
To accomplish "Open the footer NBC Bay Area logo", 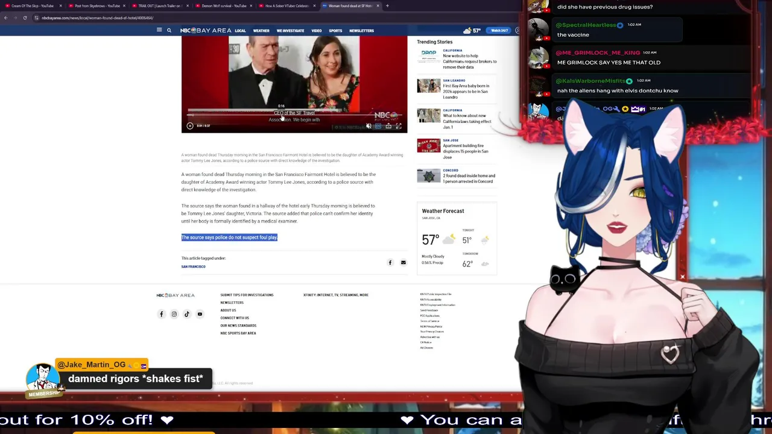I will tap(176, 295).
